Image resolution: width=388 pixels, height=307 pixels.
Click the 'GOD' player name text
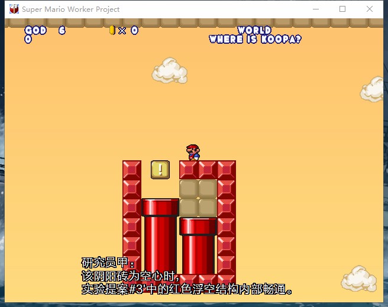(35, 30)
